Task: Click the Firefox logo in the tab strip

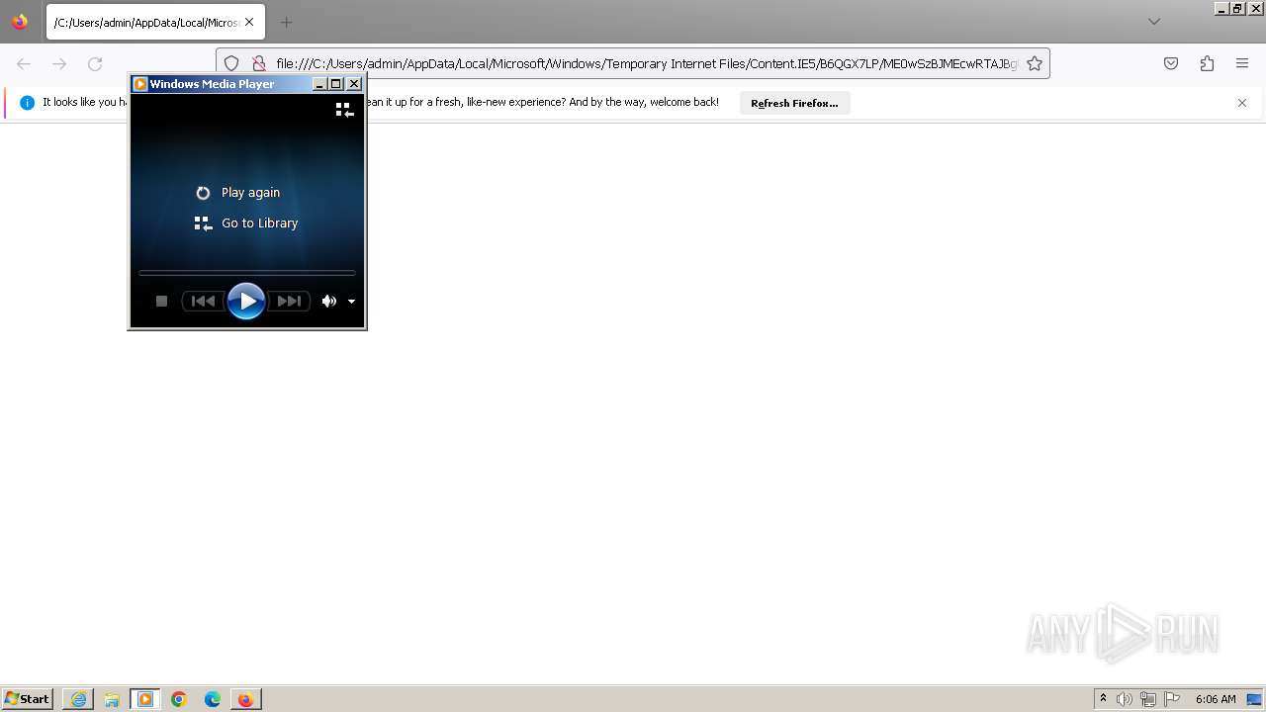Action: [x=20, y=21]
